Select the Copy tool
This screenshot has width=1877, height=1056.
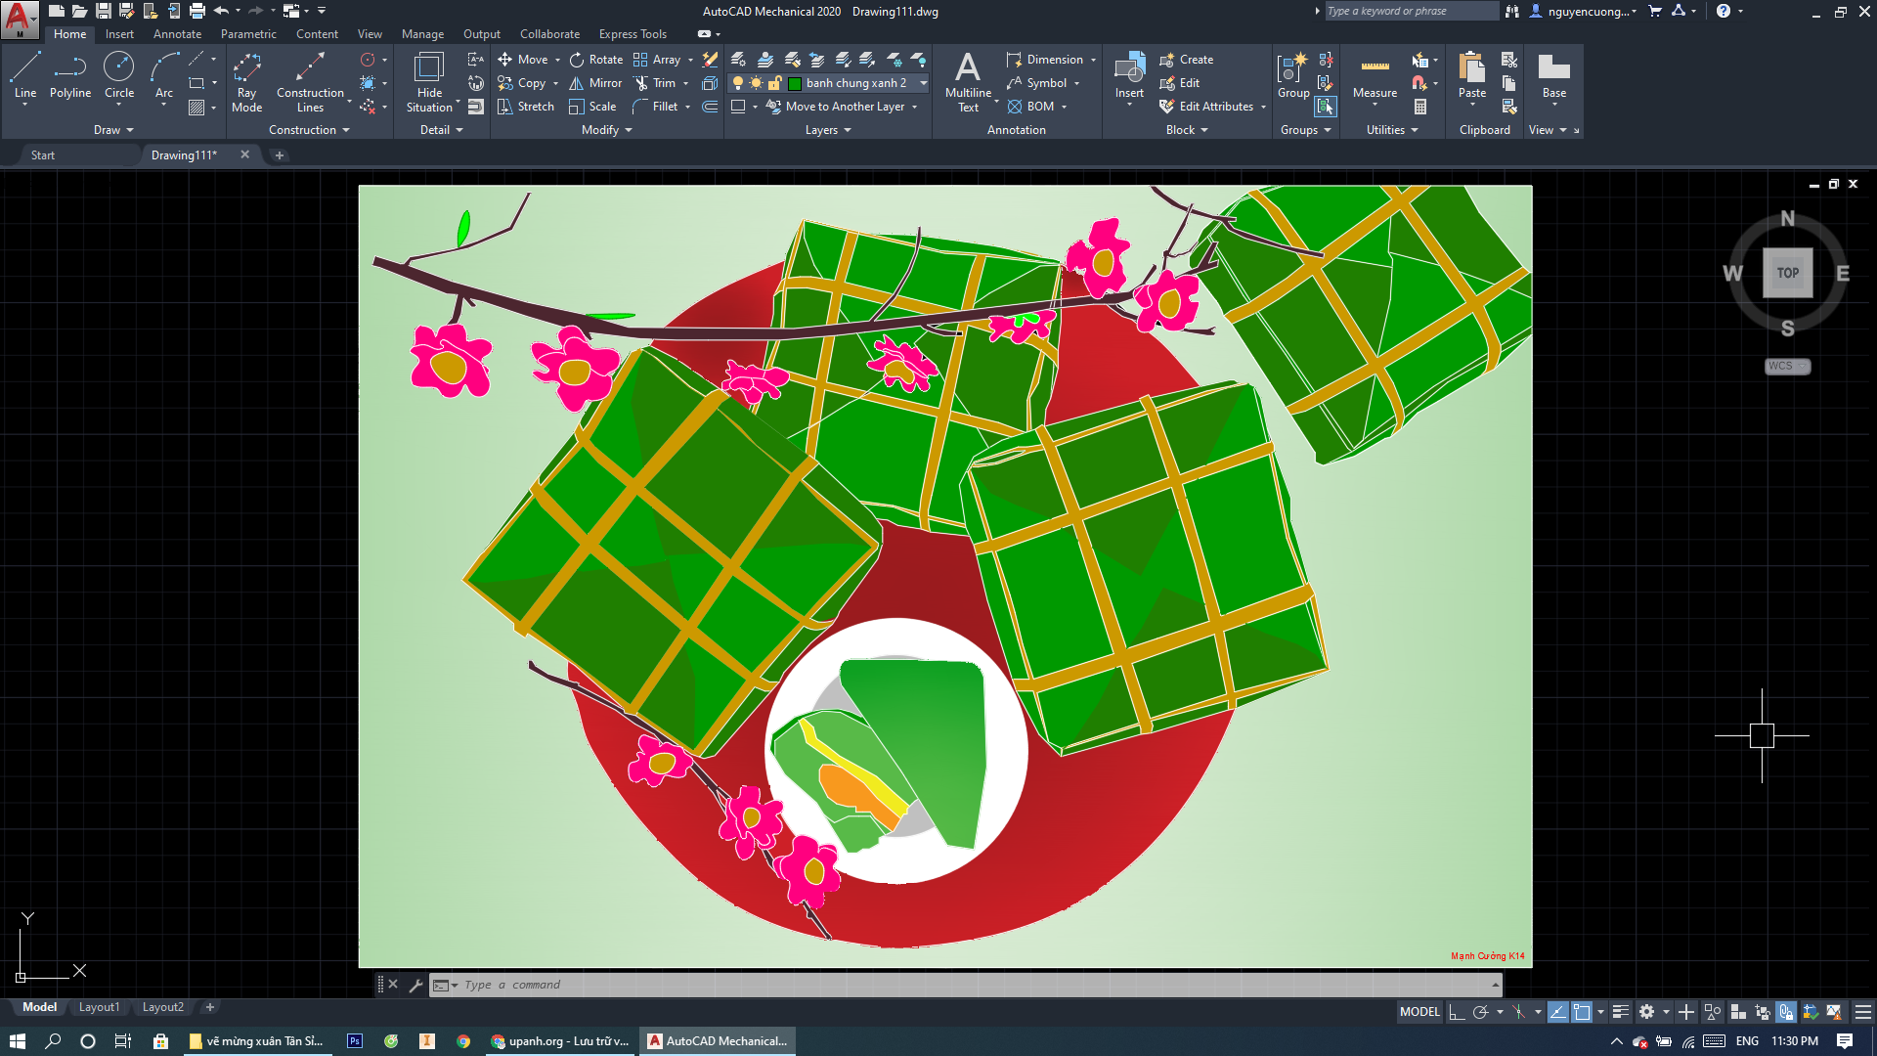tap(522, 83)
